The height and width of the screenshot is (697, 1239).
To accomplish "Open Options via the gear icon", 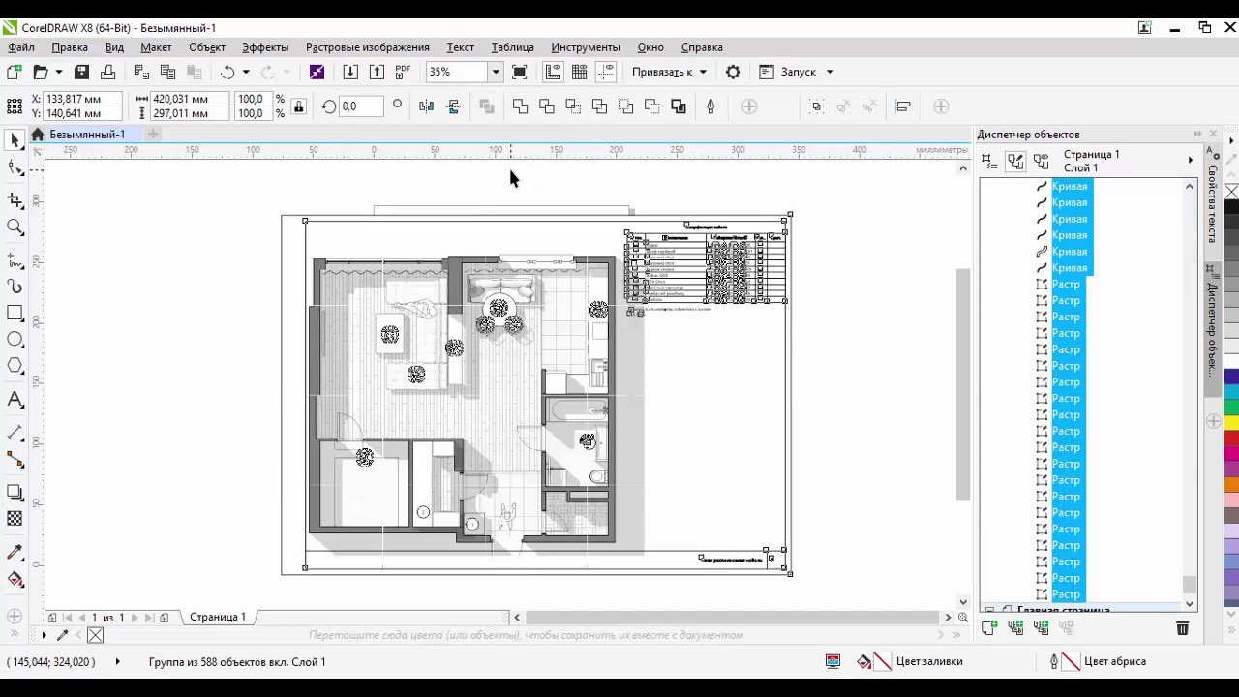I will tap(733, 72).
